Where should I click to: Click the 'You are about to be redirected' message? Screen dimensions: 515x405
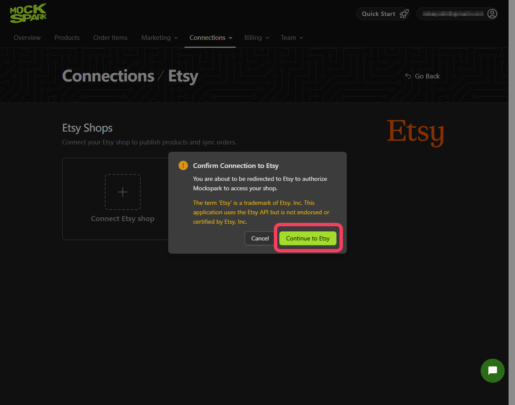(260, 183)
